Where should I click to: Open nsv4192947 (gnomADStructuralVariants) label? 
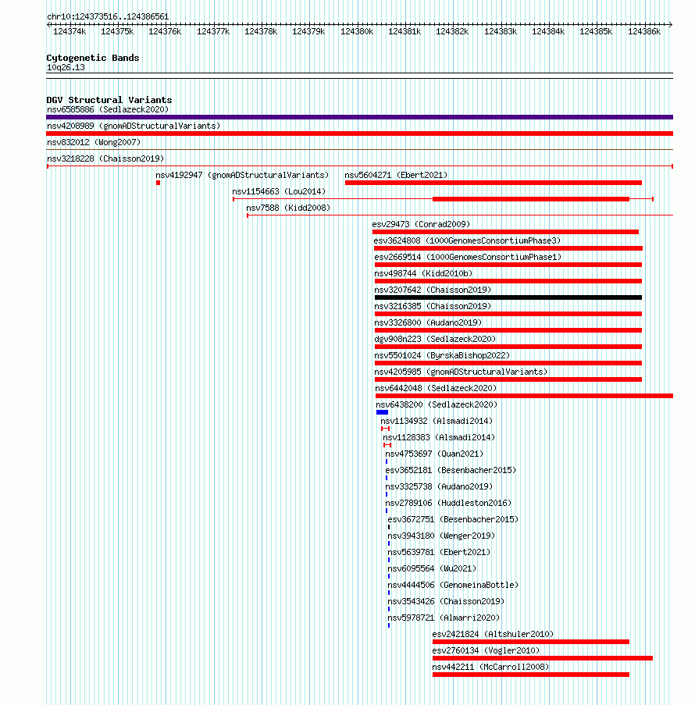242,176
